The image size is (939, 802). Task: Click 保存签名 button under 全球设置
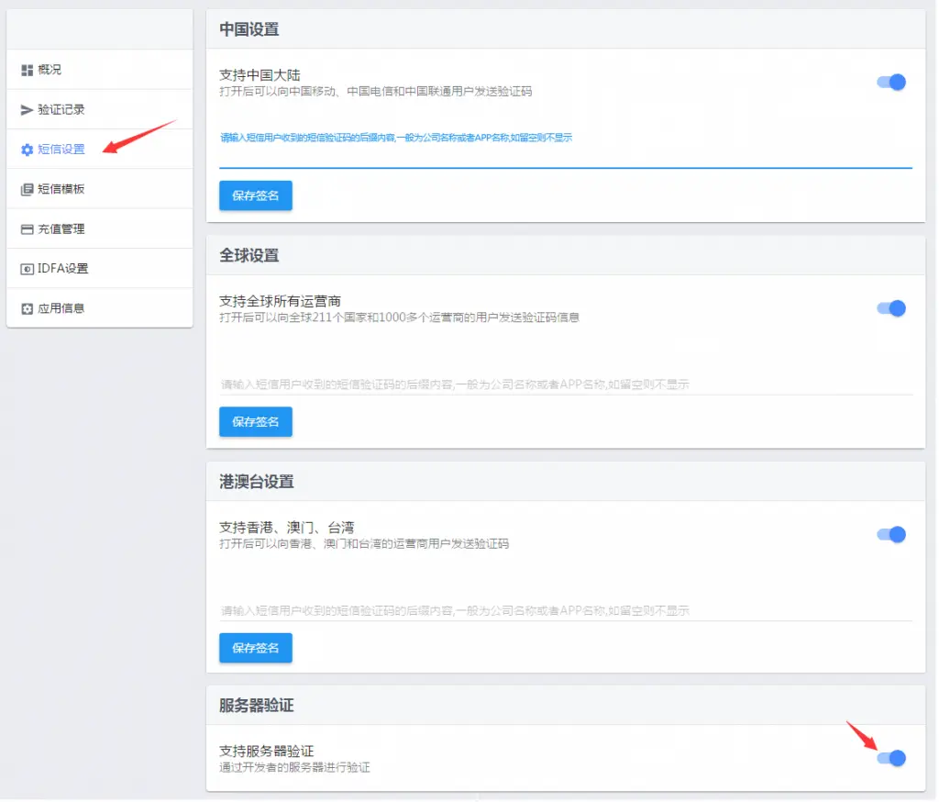(x=256, y=421)
